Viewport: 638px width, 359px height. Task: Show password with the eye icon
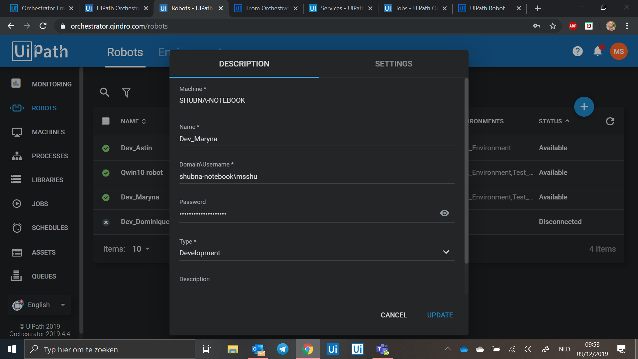(444, 213)
